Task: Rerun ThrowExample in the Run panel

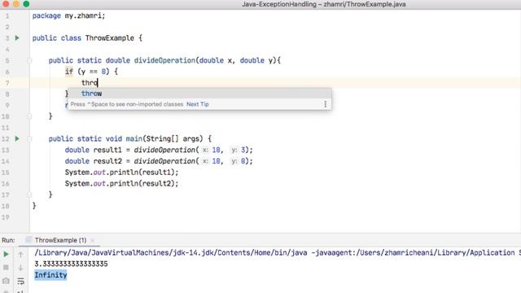Action: tap(6, 254)
